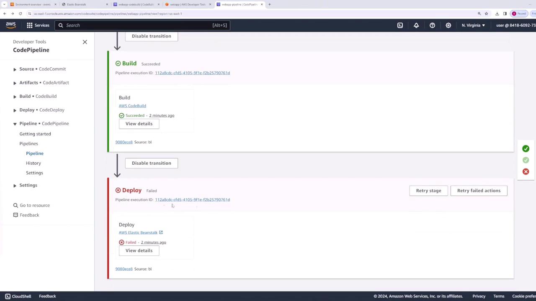Click Retry failed actions
536x301 pixels.
(479, 191)
